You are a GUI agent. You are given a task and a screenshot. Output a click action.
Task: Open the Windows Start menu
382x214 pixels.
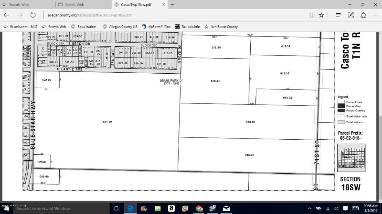click(7, 208)
